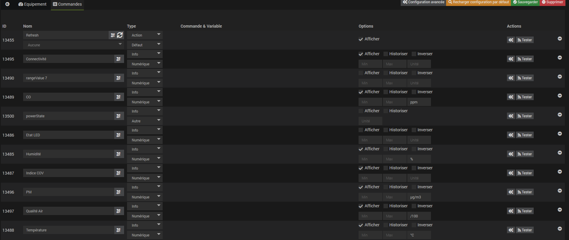The width and height of the screenshot is (569, 240).
Task: Open icon picker for PM command
Action: pos(119,192)
